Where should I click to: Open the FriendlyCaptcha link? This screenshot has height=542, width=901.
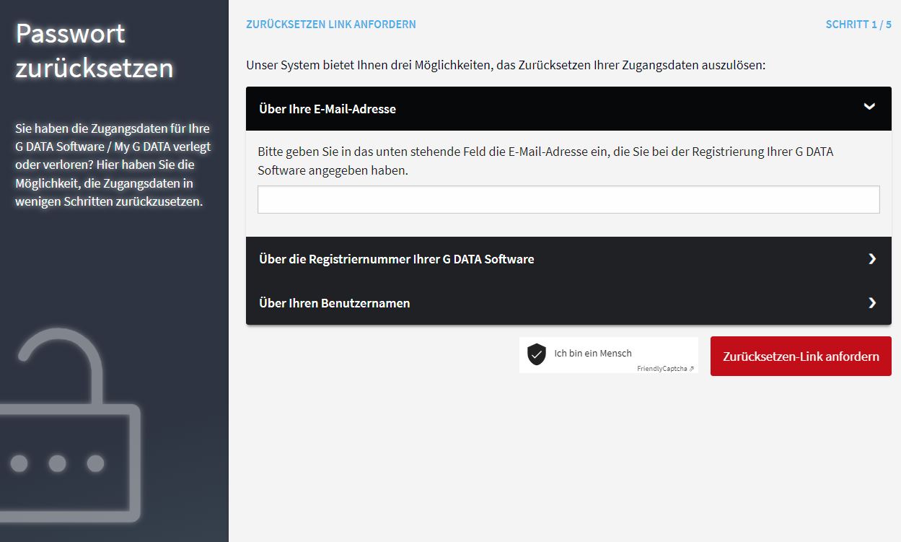665,369
